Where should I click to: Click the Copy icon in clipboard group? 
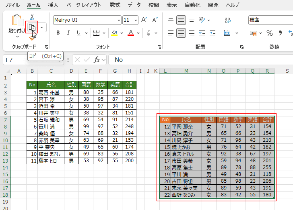tap(32, 27)
